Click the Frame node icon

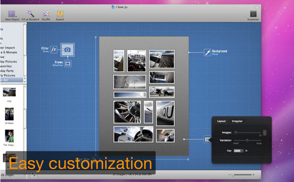[68, 64]
